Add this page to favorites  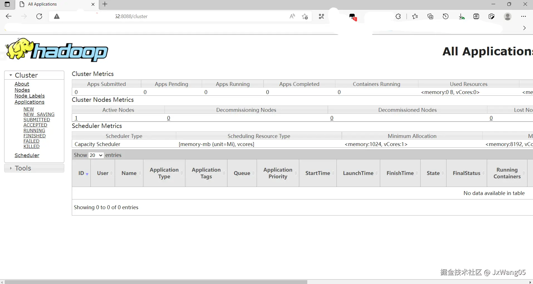[305, 16]
